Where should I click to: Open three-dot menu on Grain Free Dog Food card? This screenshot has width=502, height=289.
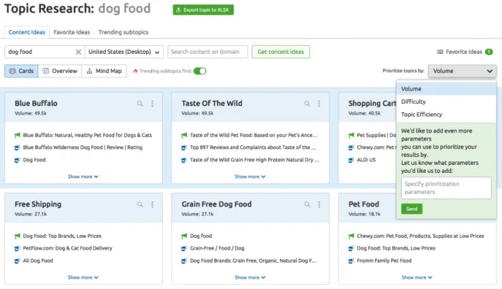319,204
